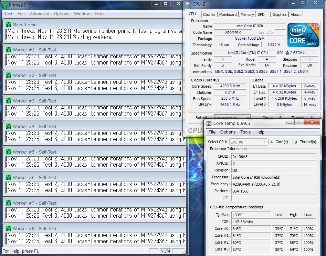Click the Worker #8 Self-Test icon
Viewport: 326px width, 256px height.
pyautogui.click(x=9, y=229)
